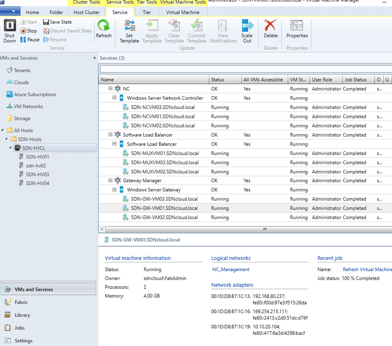
Task: Select VM Networks node
Action: [25, 106]
